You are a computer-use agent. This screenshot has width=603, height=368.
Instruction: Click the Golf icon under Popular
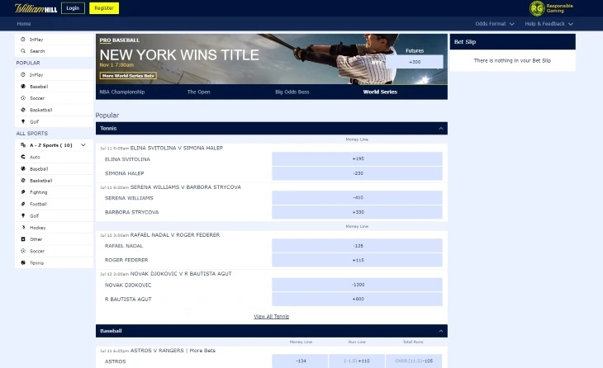(x=23, y=121)
